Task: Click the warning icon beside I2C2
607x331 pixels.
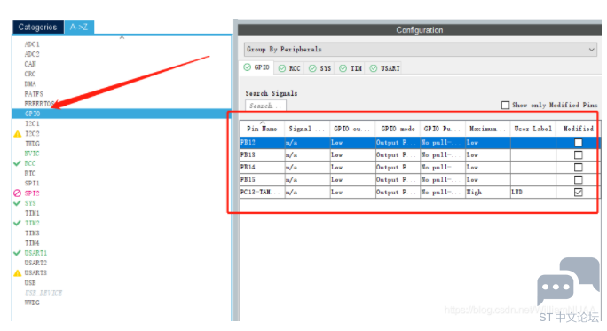Action: [x=18, y=134]
